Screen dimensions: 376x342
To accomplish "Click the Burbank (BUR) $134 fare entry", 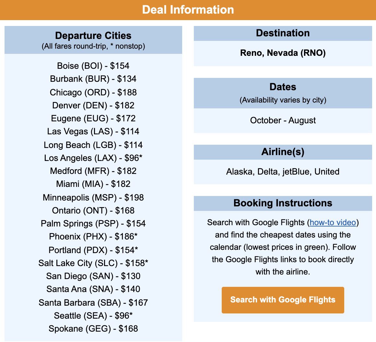I will tap(93, 79).
